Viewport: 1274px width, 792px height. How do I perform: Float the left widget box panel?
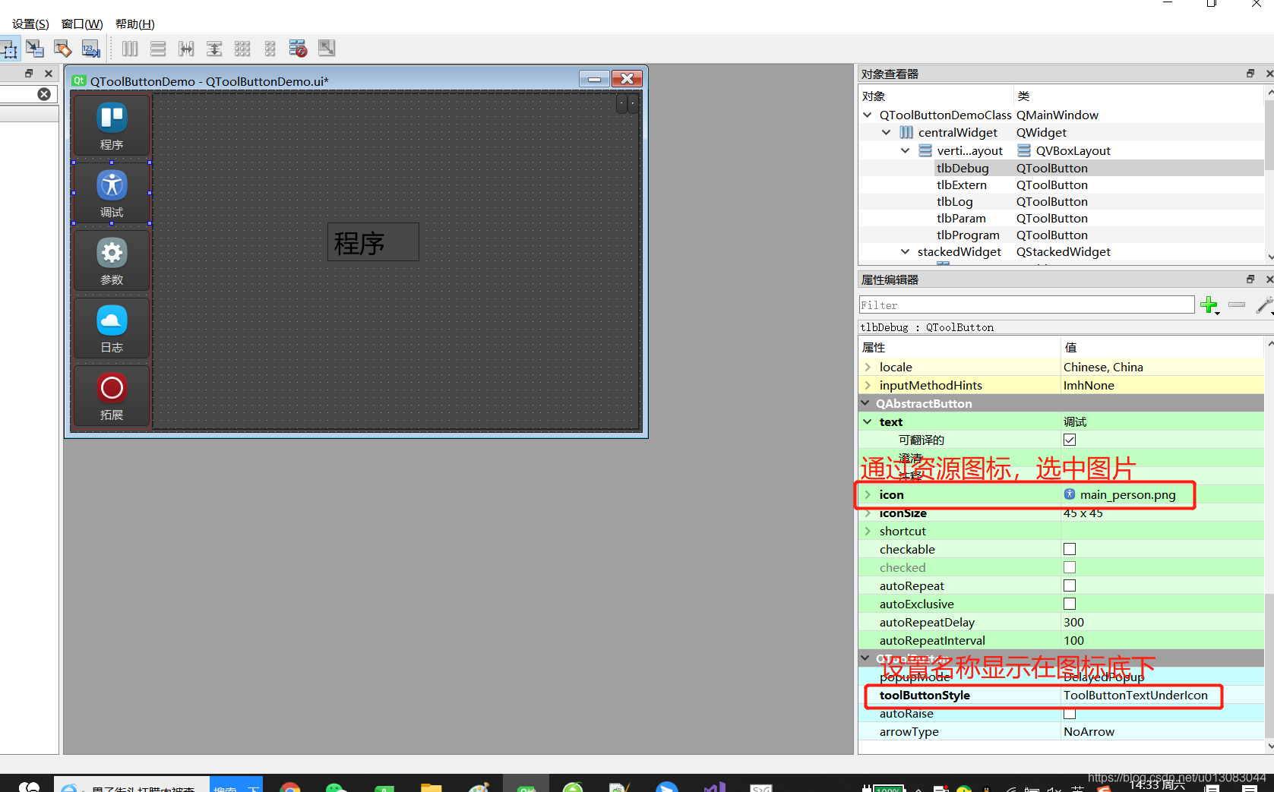[29, 74]
